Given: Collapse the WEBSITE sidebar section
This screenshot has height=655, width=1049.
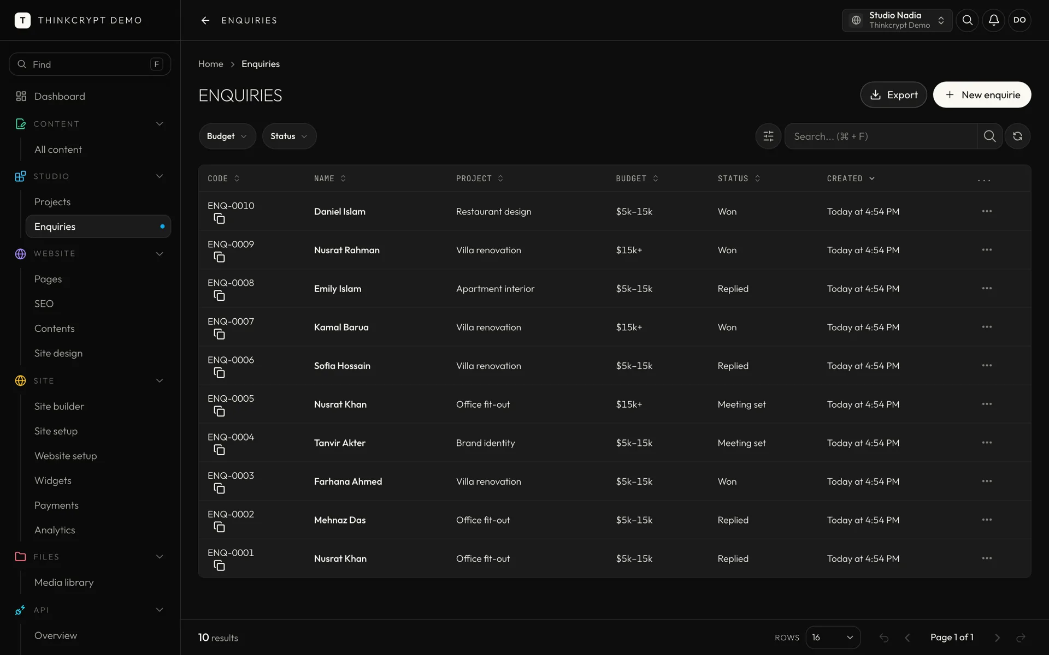Looking at the screenshot, I should [x=160, y=254].
